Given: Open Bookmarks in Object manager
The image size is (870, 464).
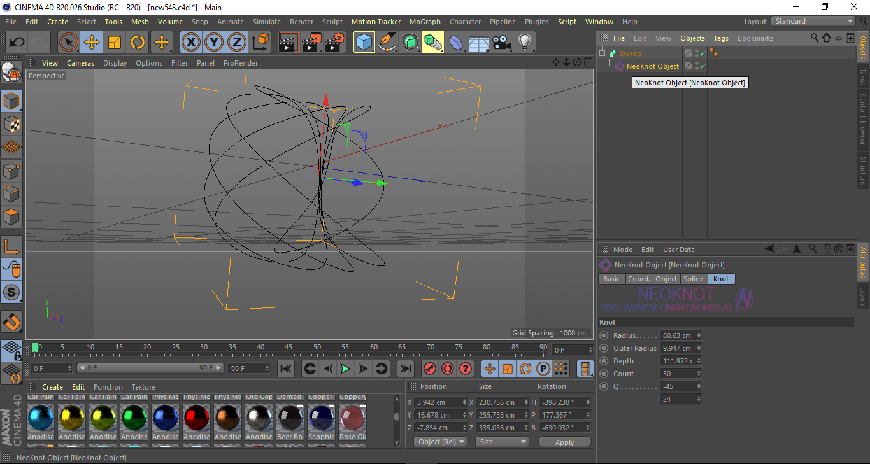Looking at the screenshot, I should coord(755,38).
